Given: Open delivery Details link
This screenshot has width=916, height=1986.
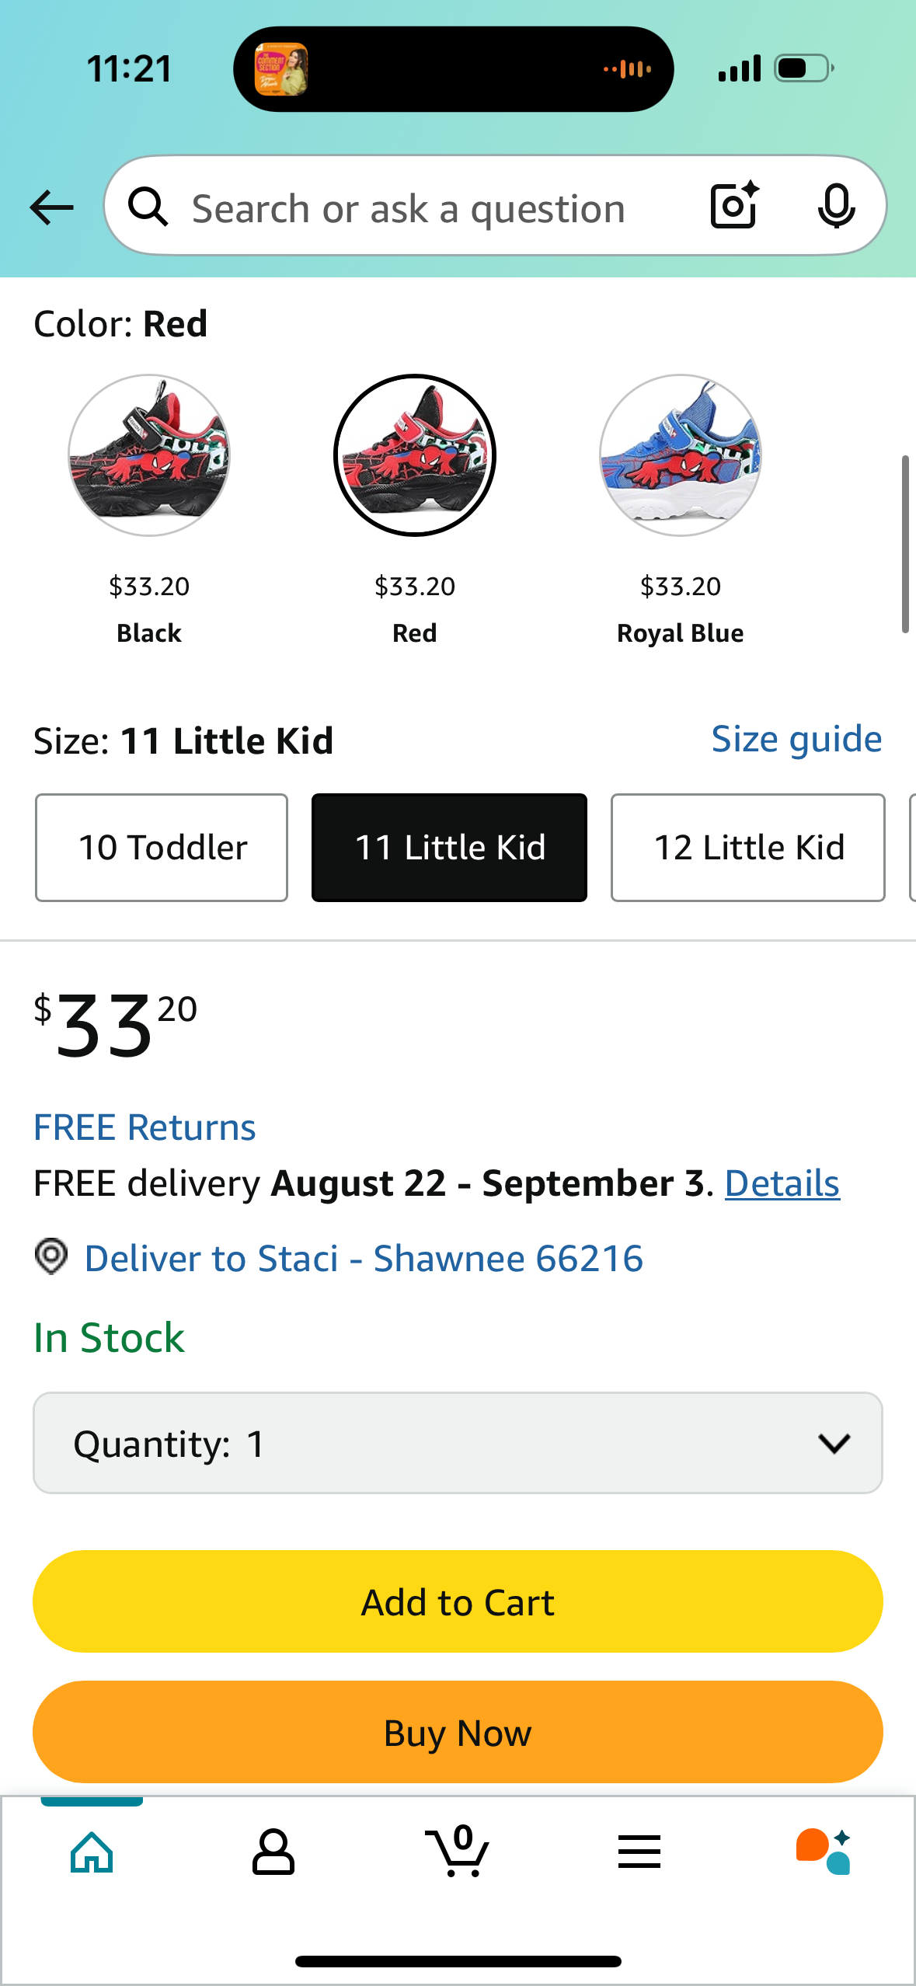Looking at the screenshot, I should (x=782, y=1183).
